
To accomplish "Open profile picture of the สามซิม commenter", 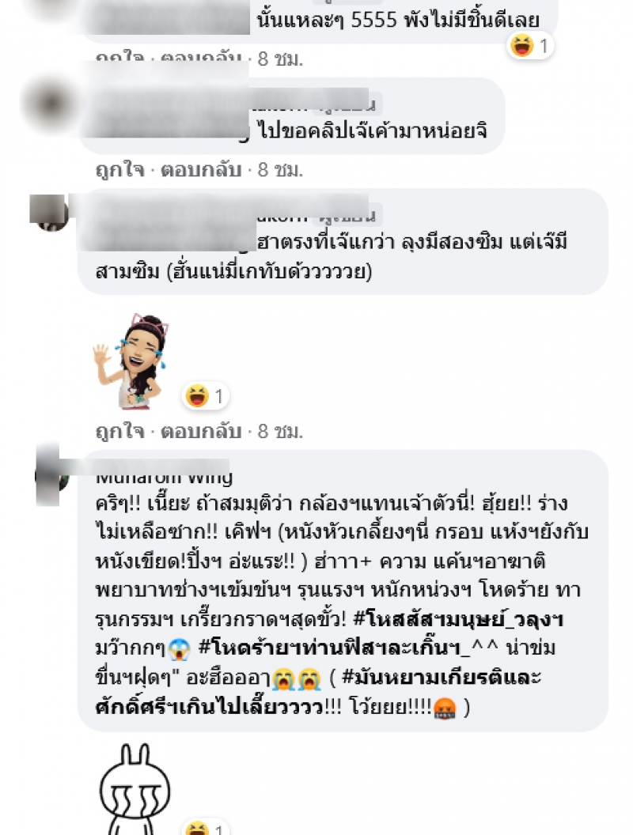I will [x=49, y=213].
